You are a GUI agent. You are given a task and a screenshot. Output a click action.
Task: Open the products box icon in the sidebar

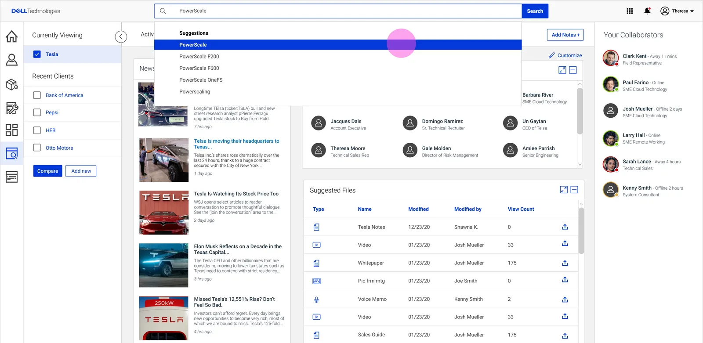pyautogui.click(x=12, y=84)
